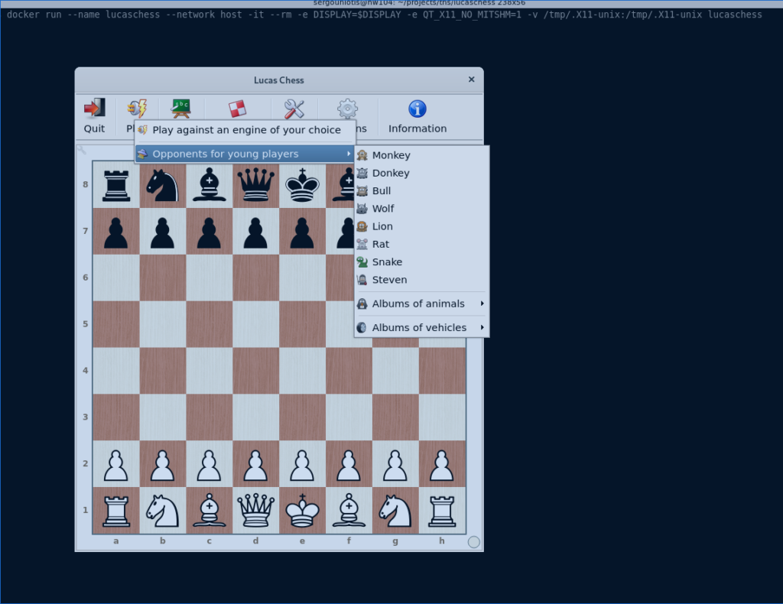Close the Lucas Chess window
Screen dimensions: 783x604
pos(471,80)
